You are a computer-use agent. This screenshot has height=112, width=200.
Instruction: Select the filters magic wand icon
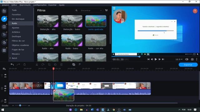(4, 19)
